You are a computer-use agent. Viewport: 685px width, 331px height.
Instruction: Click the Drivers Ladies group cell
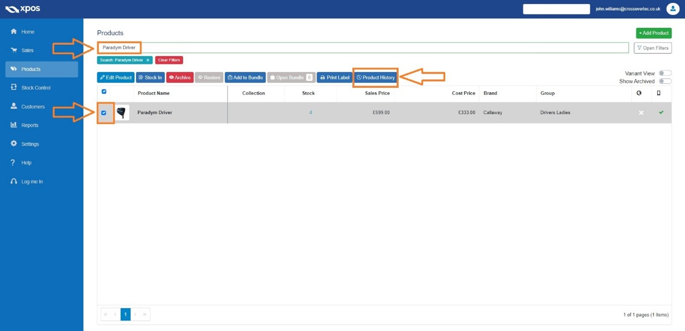(555, 113)
